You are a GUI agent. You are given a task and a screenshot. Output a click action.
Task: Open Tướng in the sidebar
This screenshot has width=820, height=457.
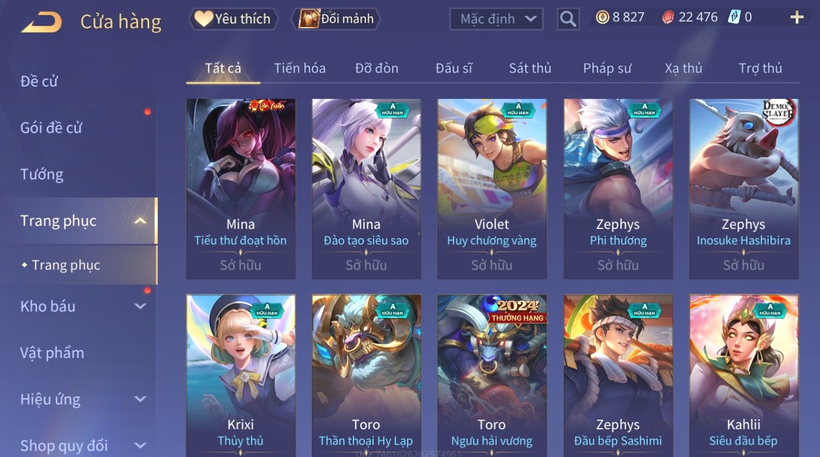point(42,175)
